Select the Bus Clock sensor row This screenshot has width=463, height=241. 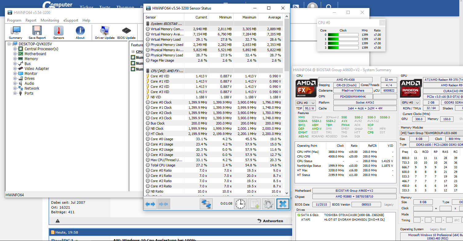pyautogui.click(x=214, y=123)
